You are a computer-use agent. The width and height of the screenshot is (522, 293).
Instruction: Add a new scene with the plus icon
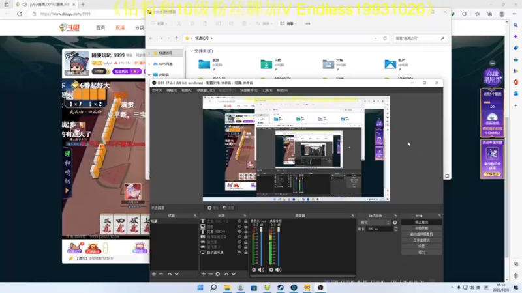154,274
